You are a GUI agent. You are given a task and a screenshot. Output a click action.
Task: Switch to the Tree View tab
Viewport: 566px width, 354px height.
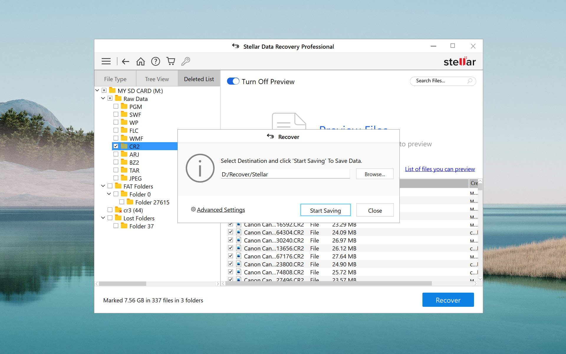(157, 79)
